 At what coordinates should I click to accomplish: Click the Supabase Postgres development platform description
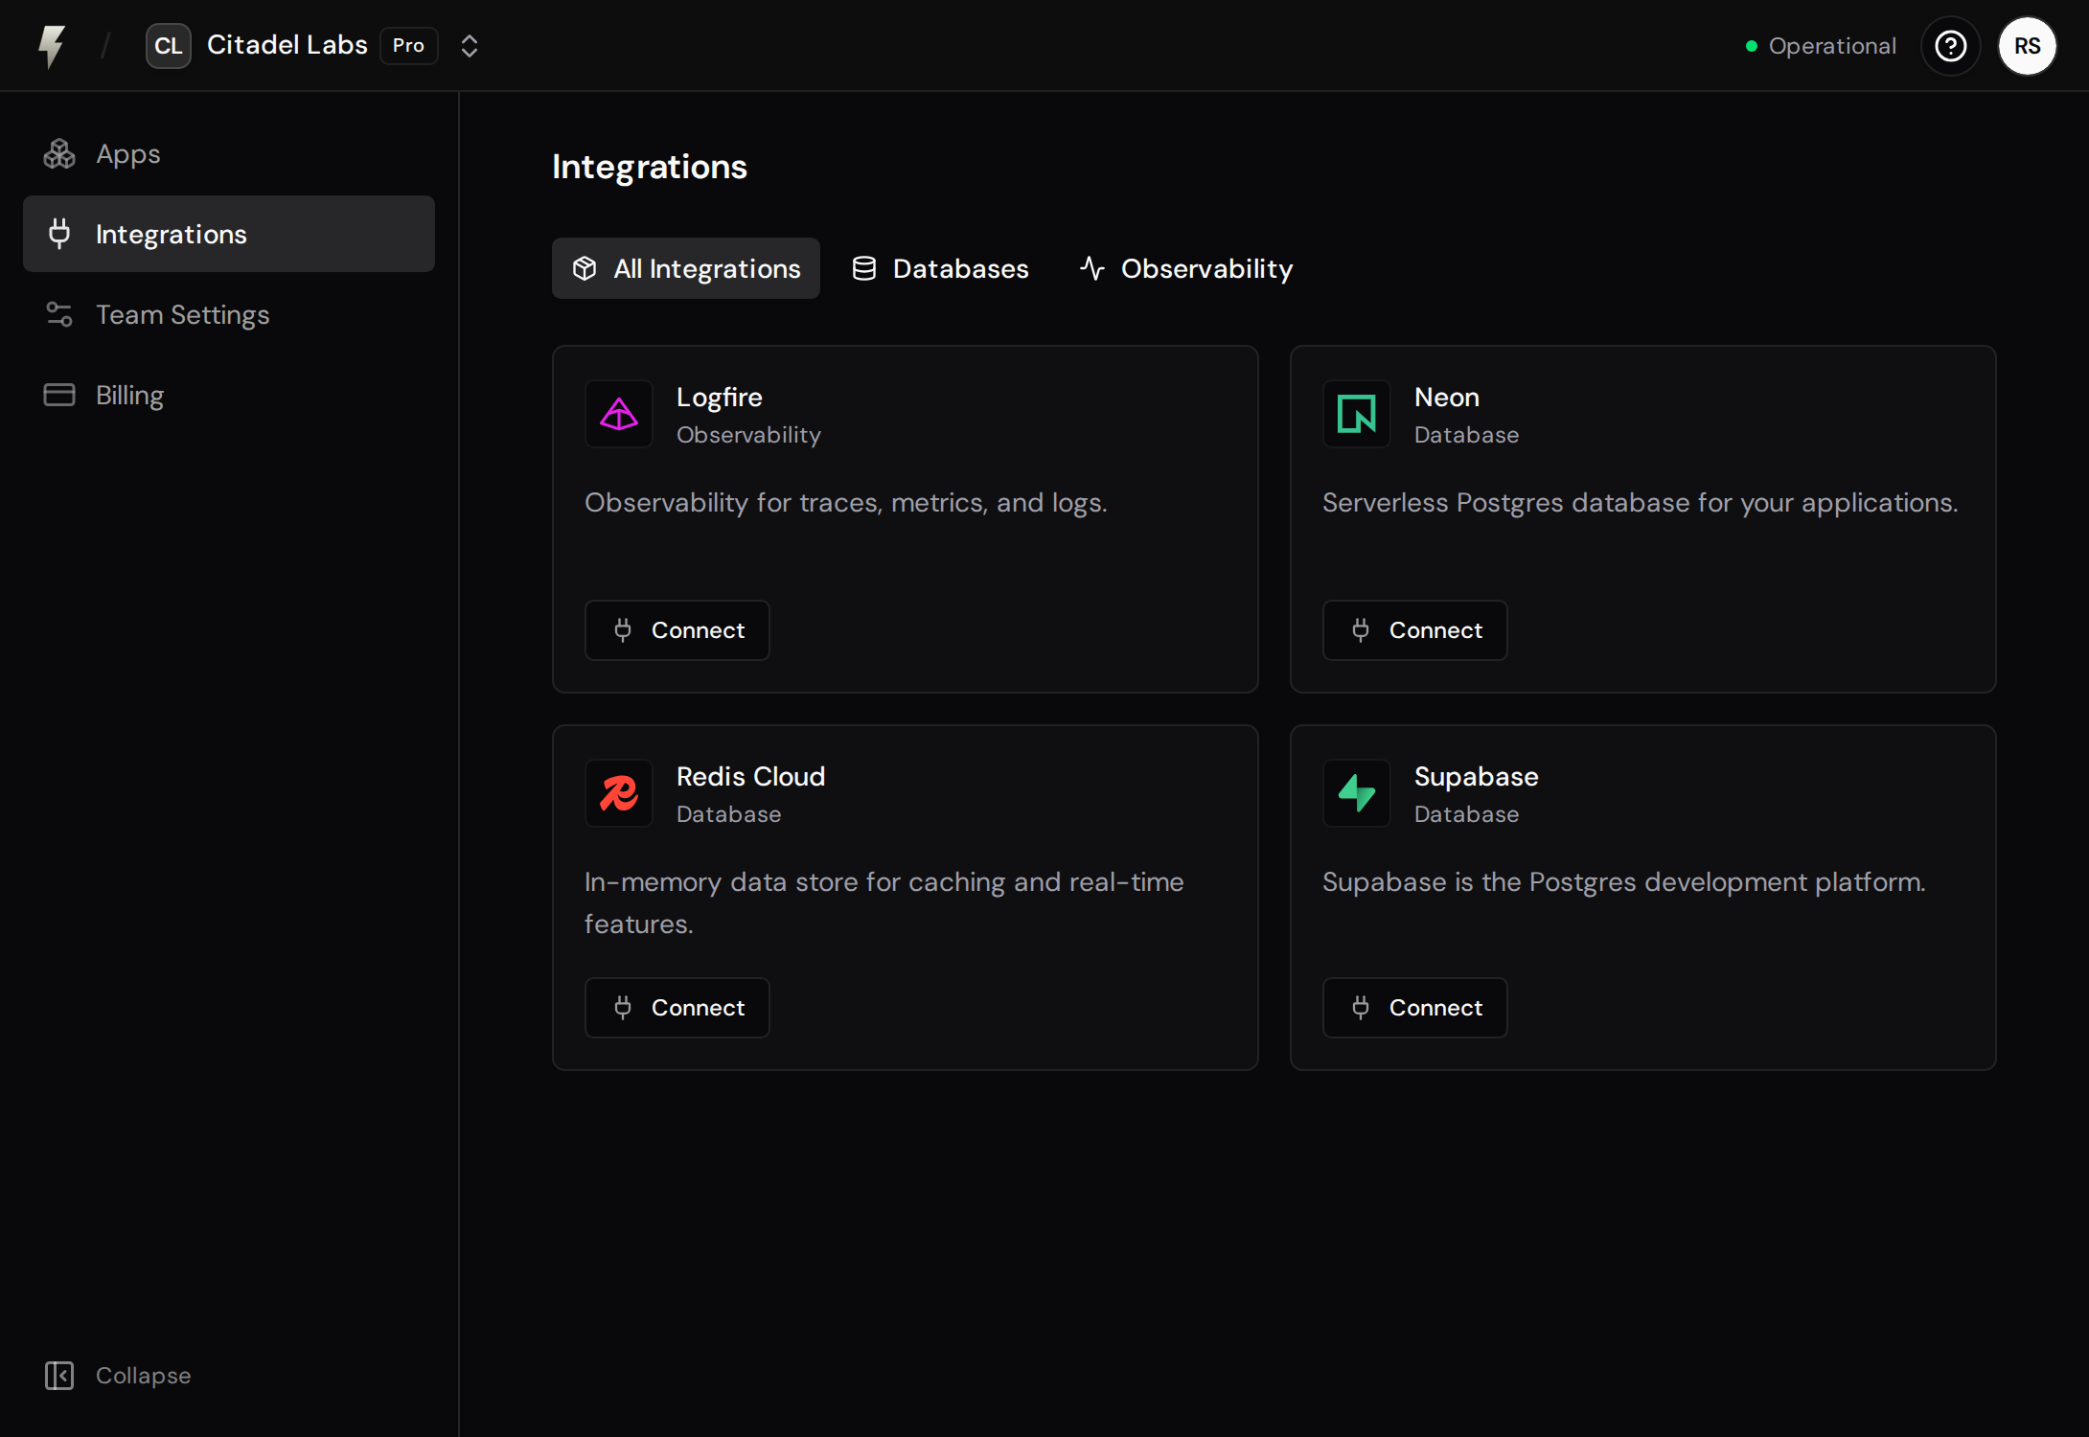[x=1624, y=882]
